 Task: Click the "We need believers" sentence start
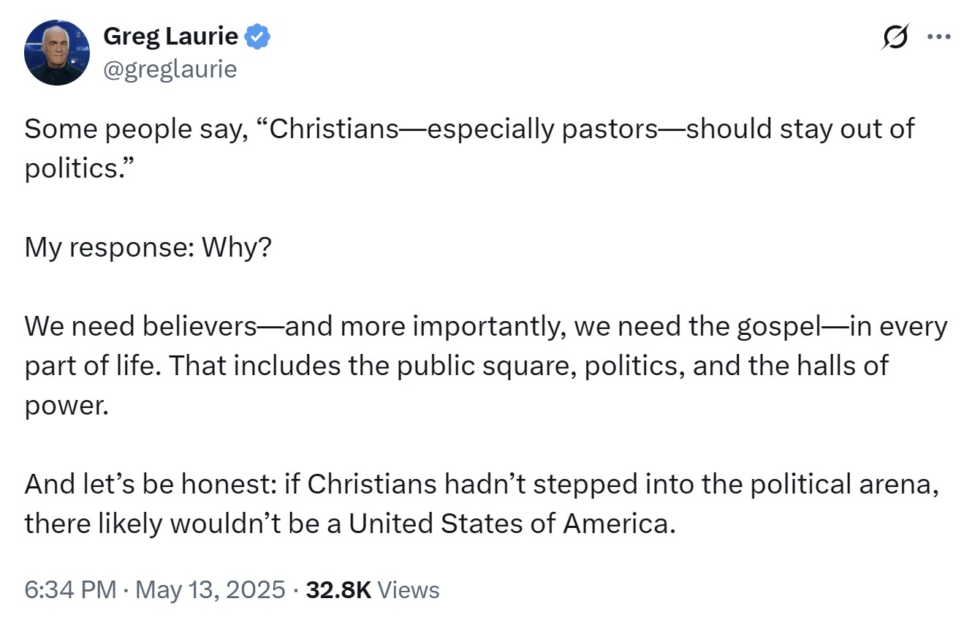click(x=140, y=326)
